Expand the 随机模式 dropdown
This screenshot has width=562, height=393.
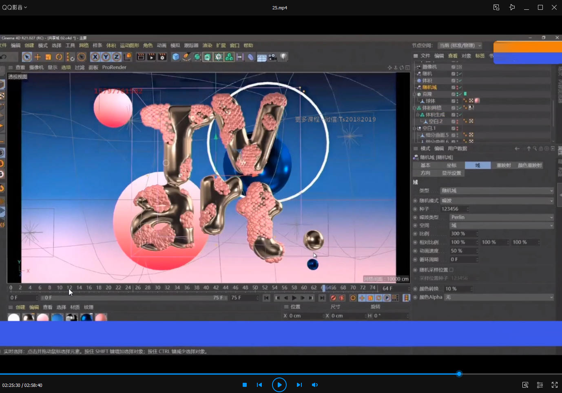pos(497,200)
